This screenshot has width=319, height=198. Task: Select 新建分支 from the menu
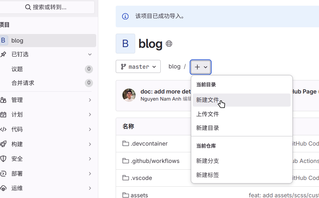208,161
